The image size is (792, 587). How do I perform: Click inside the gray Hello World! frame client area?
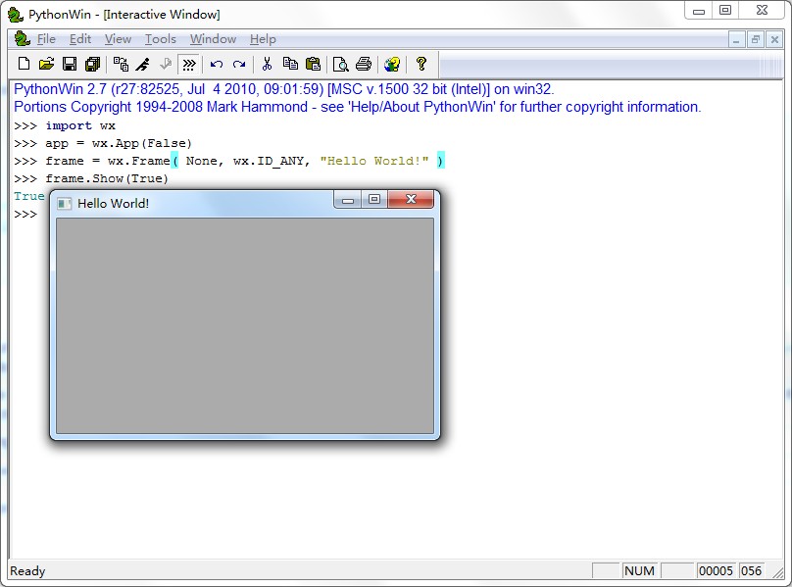[244, 325]
